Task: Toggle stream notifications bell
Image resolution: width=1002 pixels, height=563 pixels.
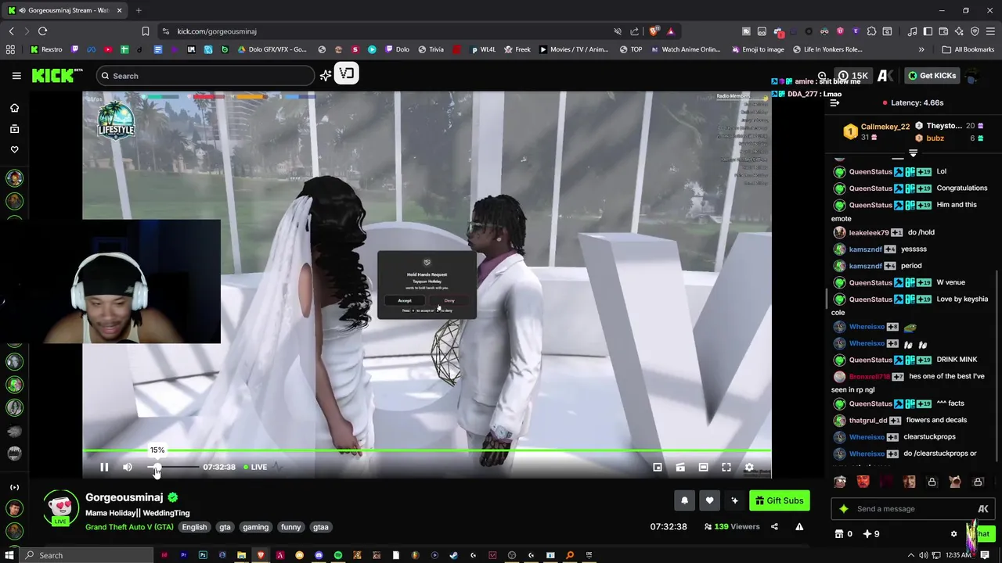Action: tap(684, 500)
